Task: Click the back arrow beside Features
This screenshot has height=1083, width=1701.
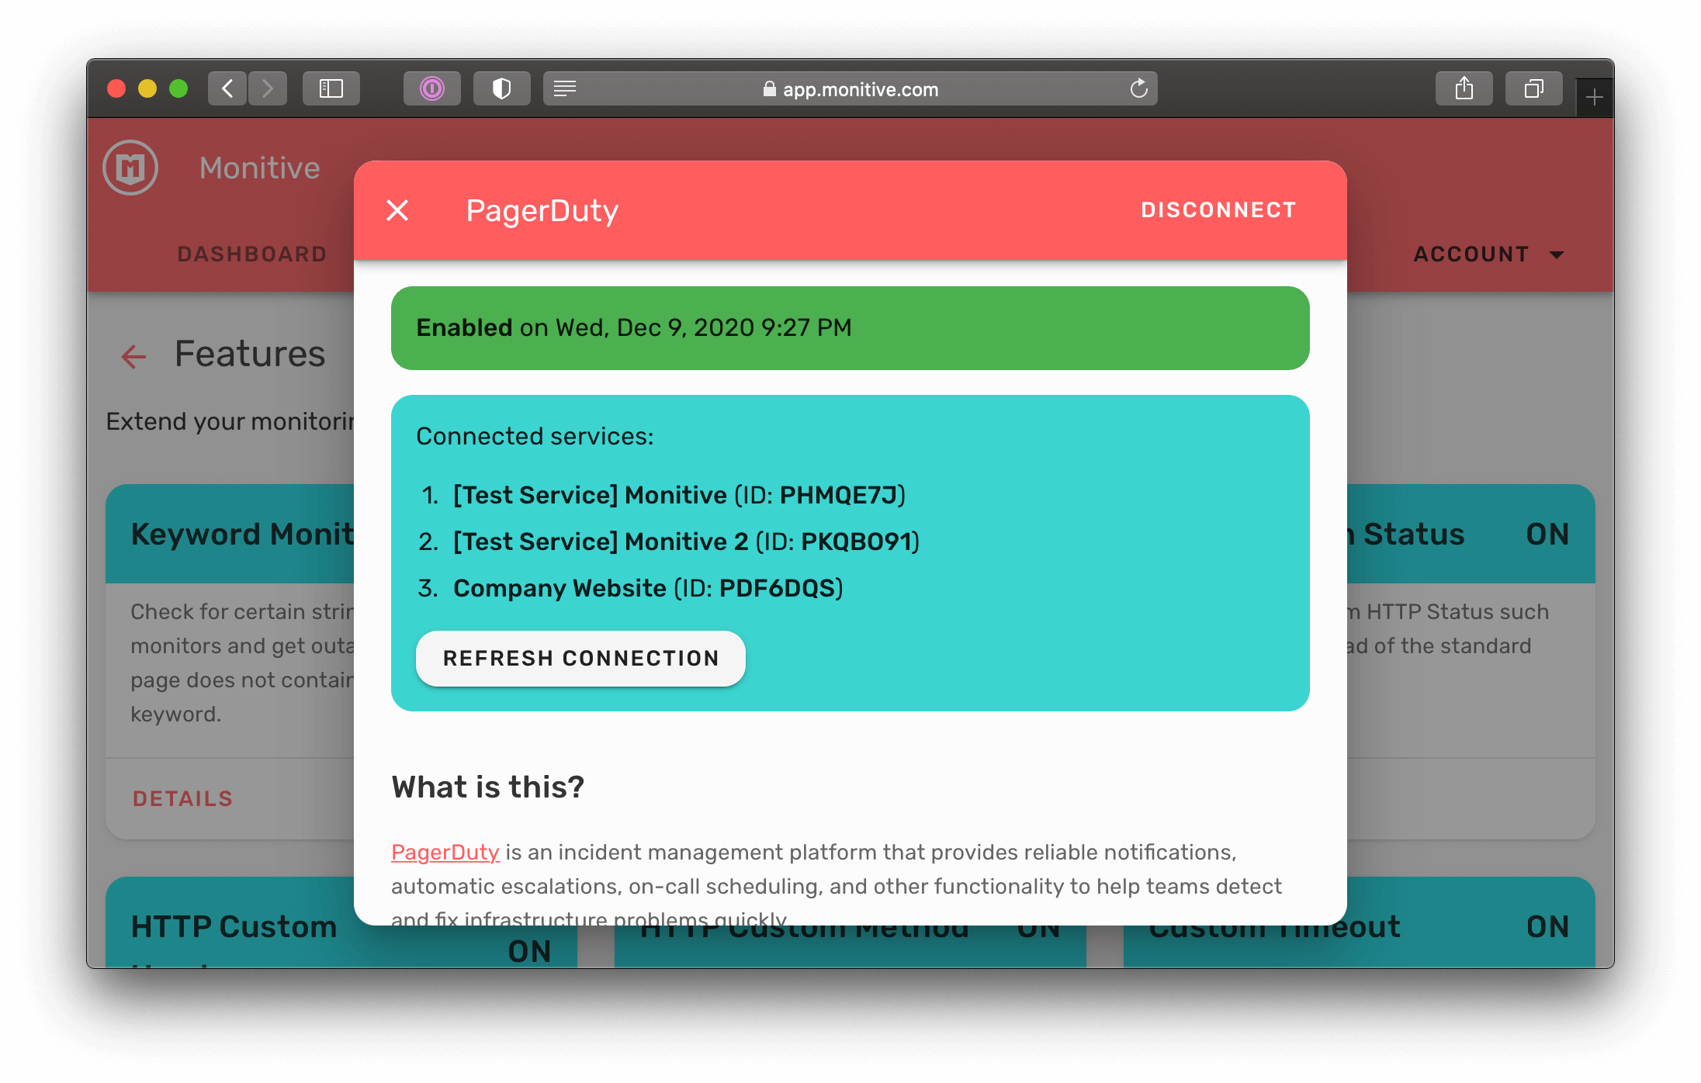Action: coord(134,356)
